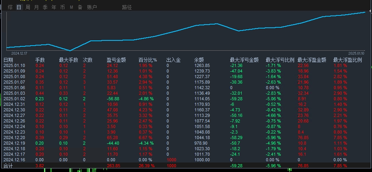Click the 百分比% column header
Image resolution: width=372 pixels, height=172 pixels.
148,60
